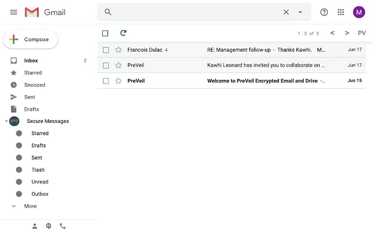Click the purple M account avatar
The height and width of the screenshot is (232, 372).
(x=359, y=12)
